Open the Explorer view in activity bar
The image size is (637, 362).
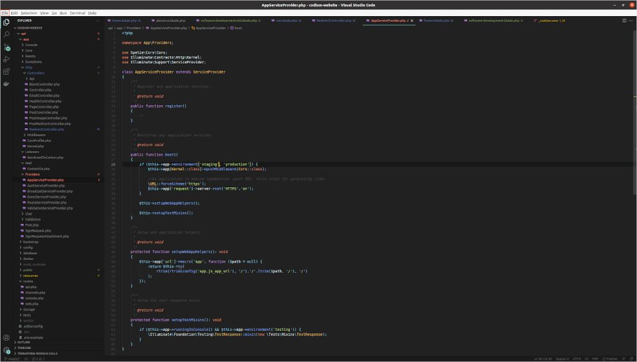click(6, 22)
